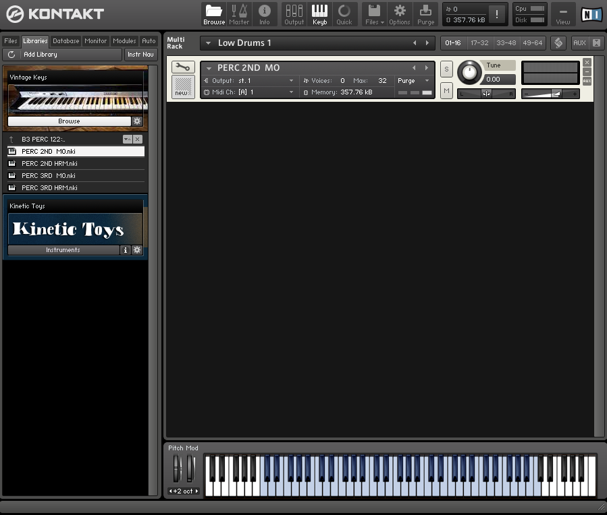
Task: Go up from B3 PERC folder
Action: pos(11,139)
